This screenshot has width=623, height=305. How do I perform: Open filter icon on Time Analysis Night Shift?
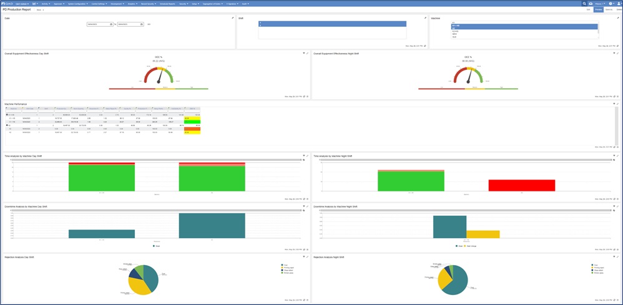point(614,156)
